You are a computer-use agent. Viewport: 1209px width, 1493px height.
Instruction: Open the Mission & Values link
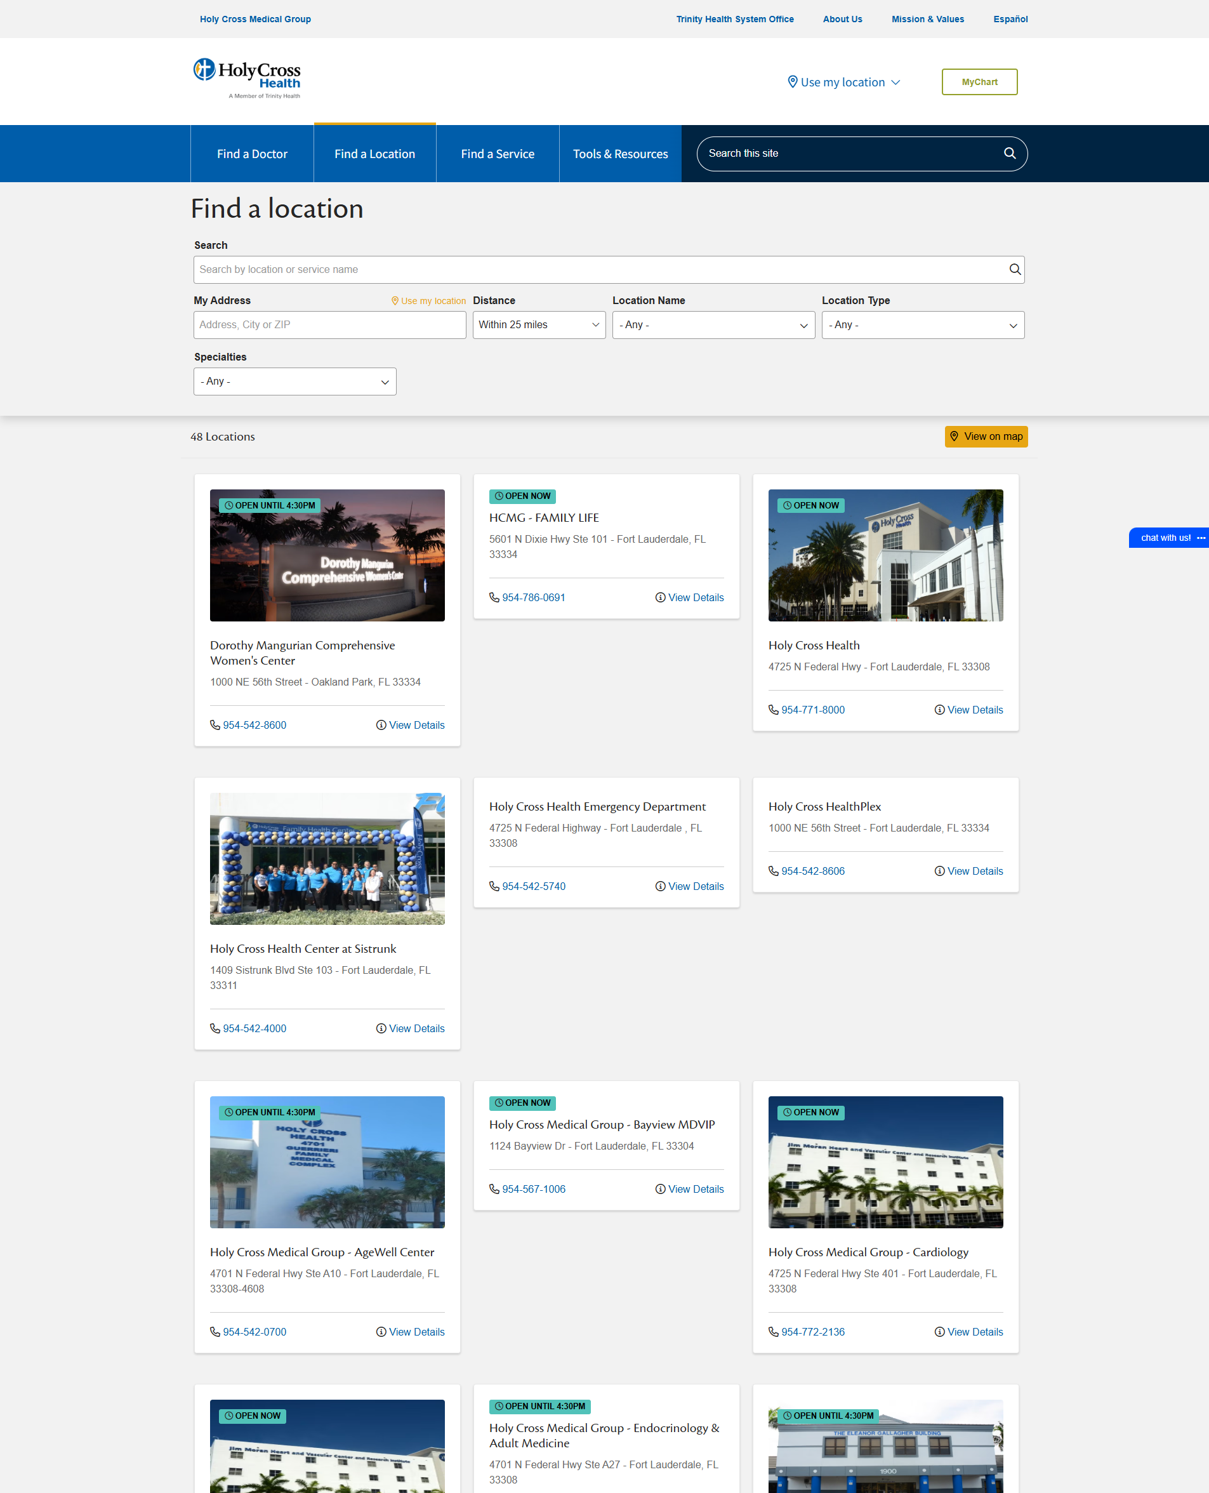(x=928, y=19)
